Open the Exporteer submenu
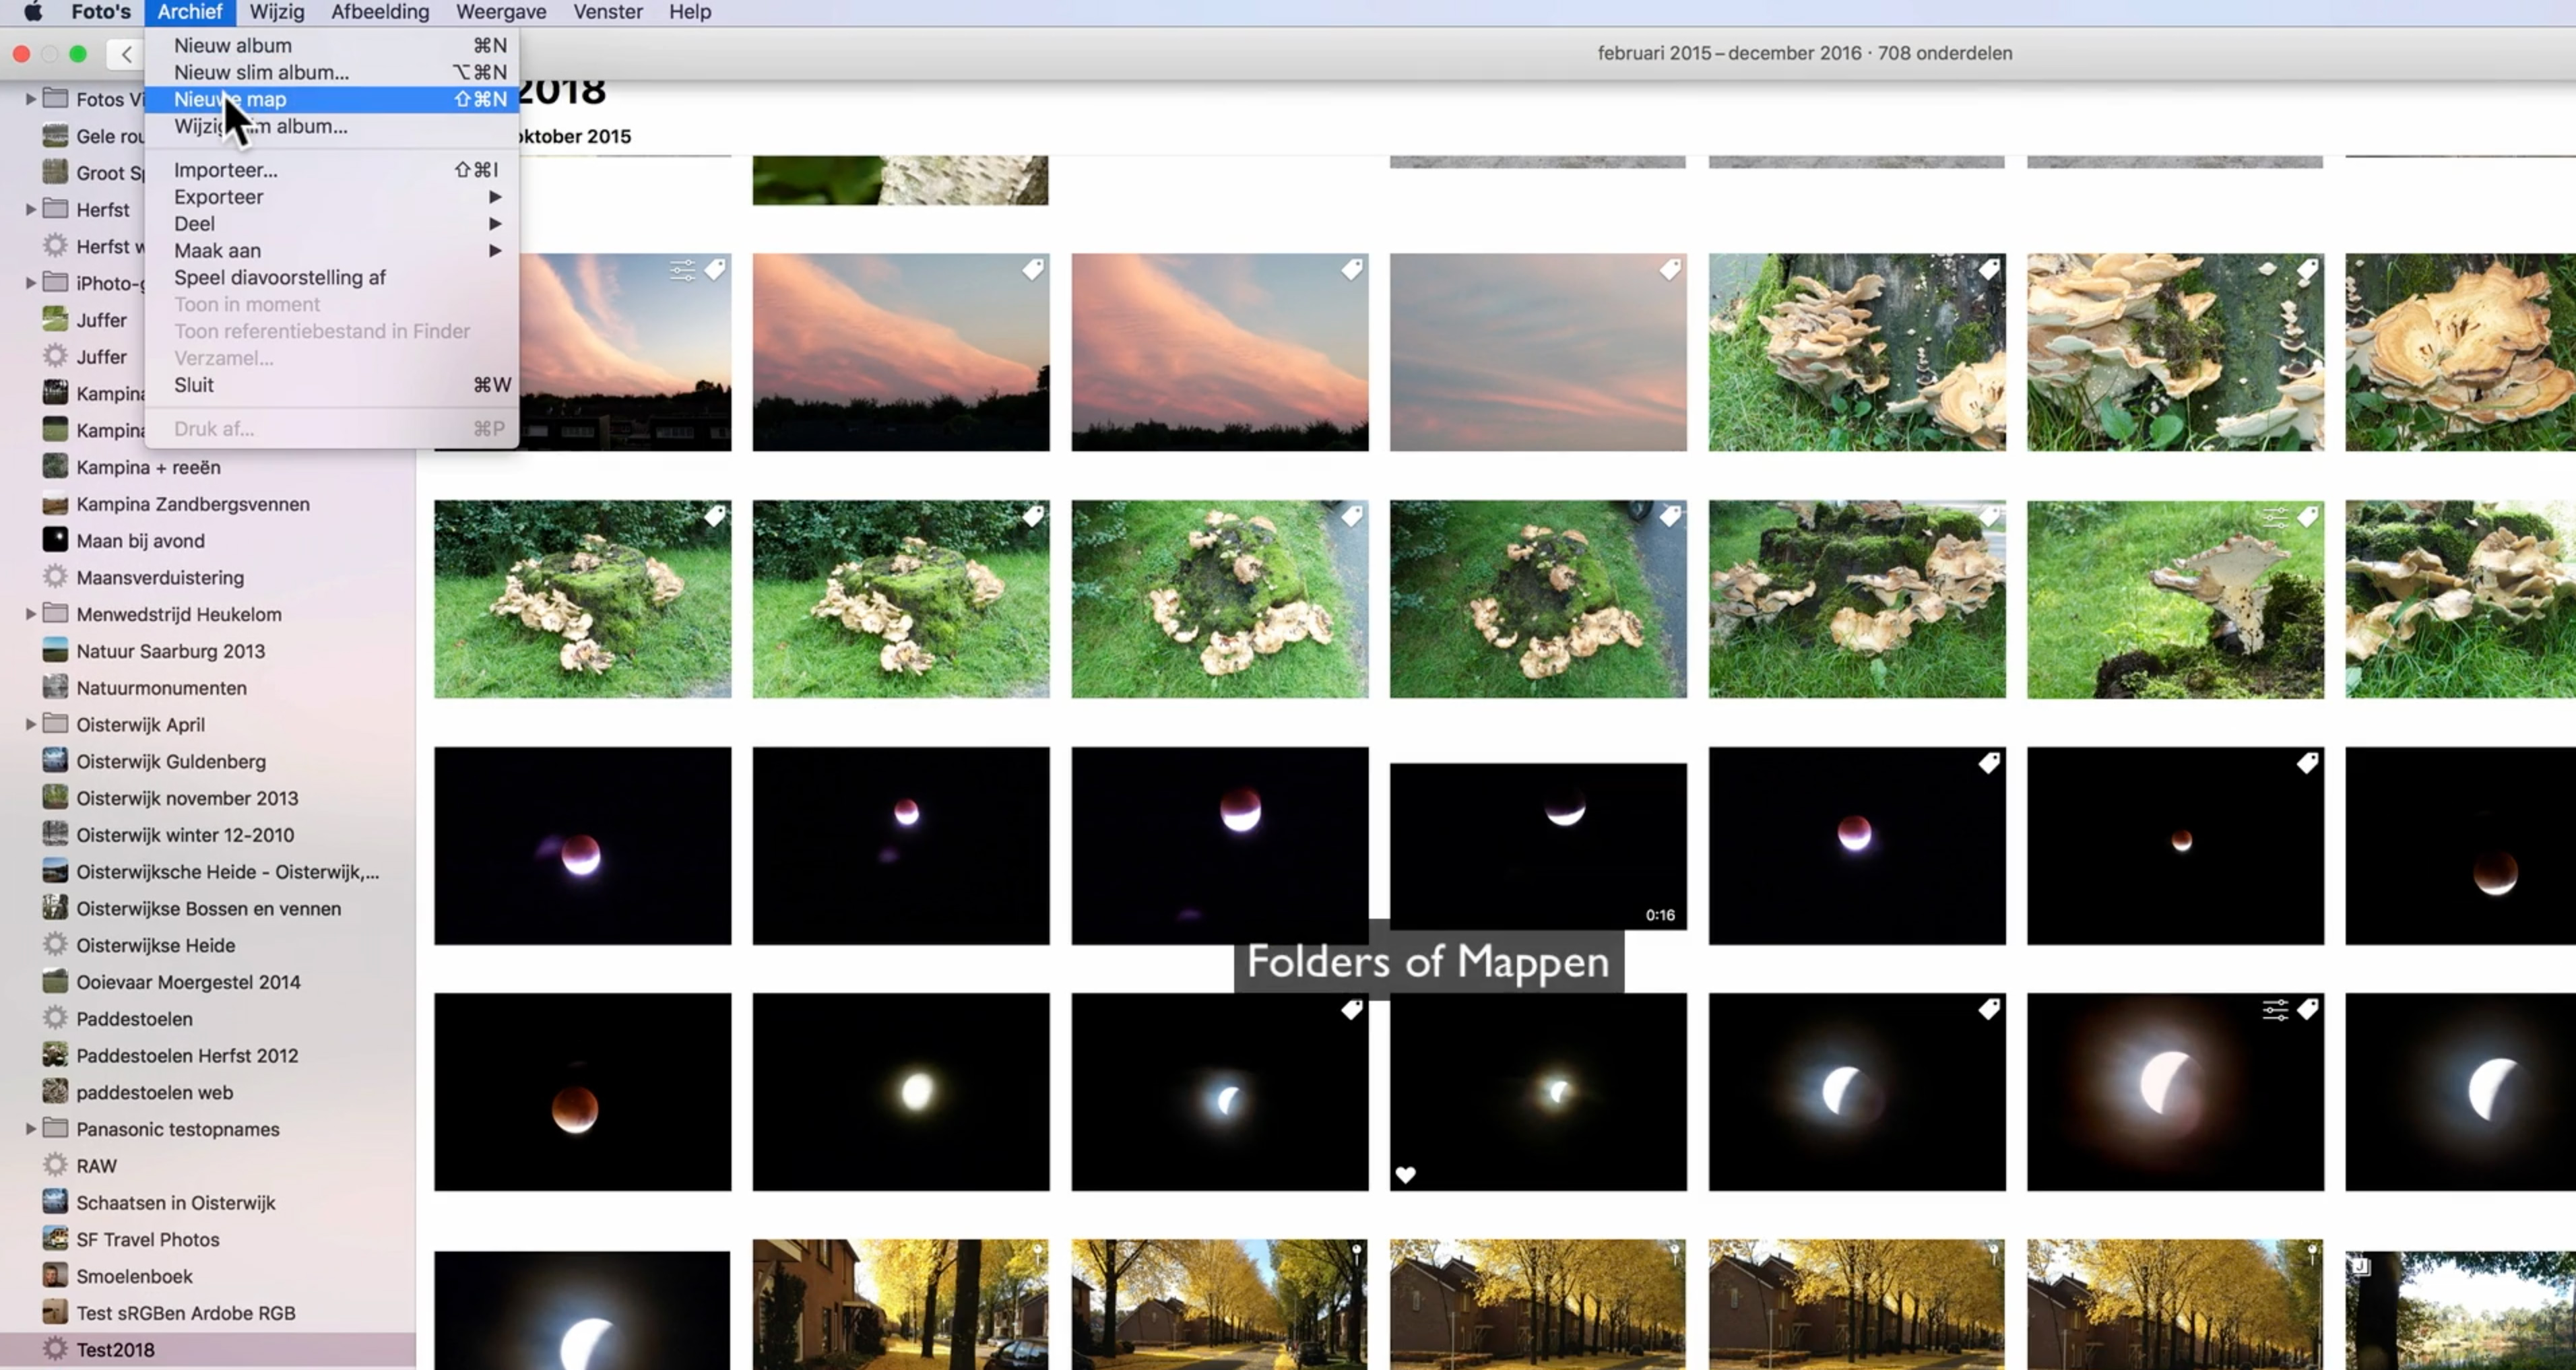Image resolution: width=2576 pixels, height=1370 pixels. pos(332,197)
